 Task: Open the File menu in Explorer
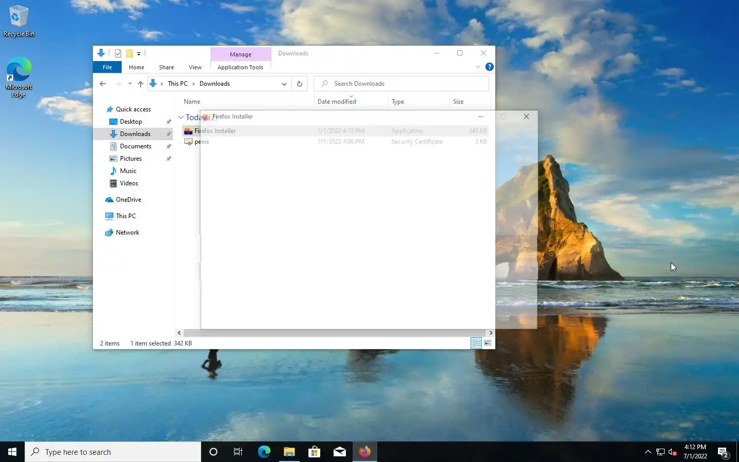107,67
